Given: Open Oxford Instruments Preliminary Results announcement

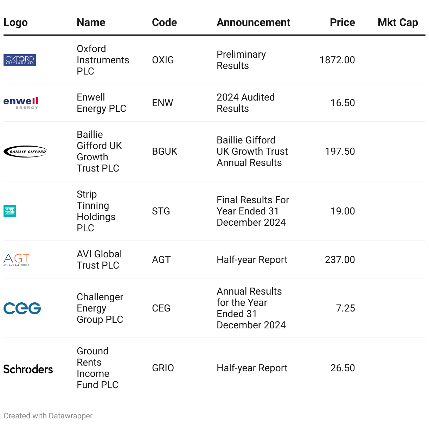Looking at the screenshot, I should point(241,60).
